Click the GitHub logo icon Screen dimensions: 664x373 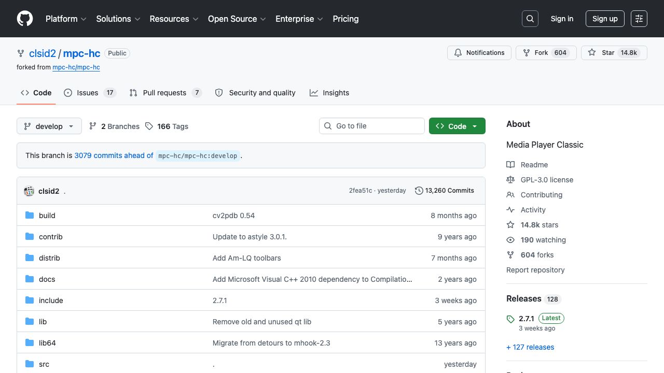tap(25, 19)
